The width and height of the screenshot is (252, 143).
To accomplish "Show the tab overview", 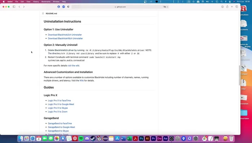I will click(237, 7).
